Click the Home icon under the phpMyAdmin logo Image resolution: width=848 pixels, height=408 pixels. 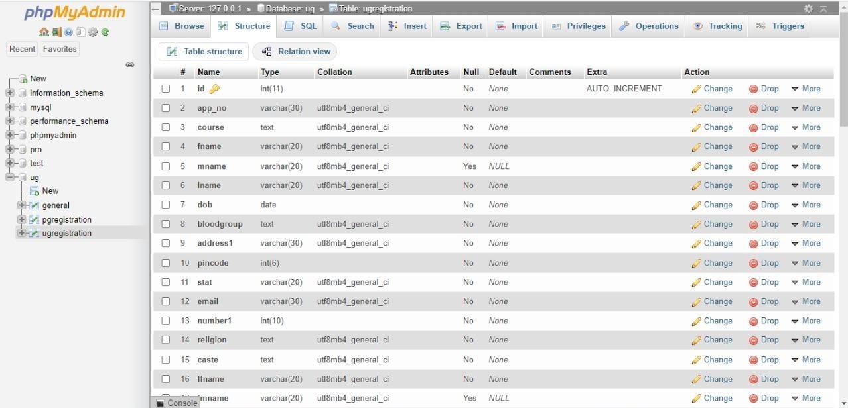pyautogui.click(x=44, y=32)
